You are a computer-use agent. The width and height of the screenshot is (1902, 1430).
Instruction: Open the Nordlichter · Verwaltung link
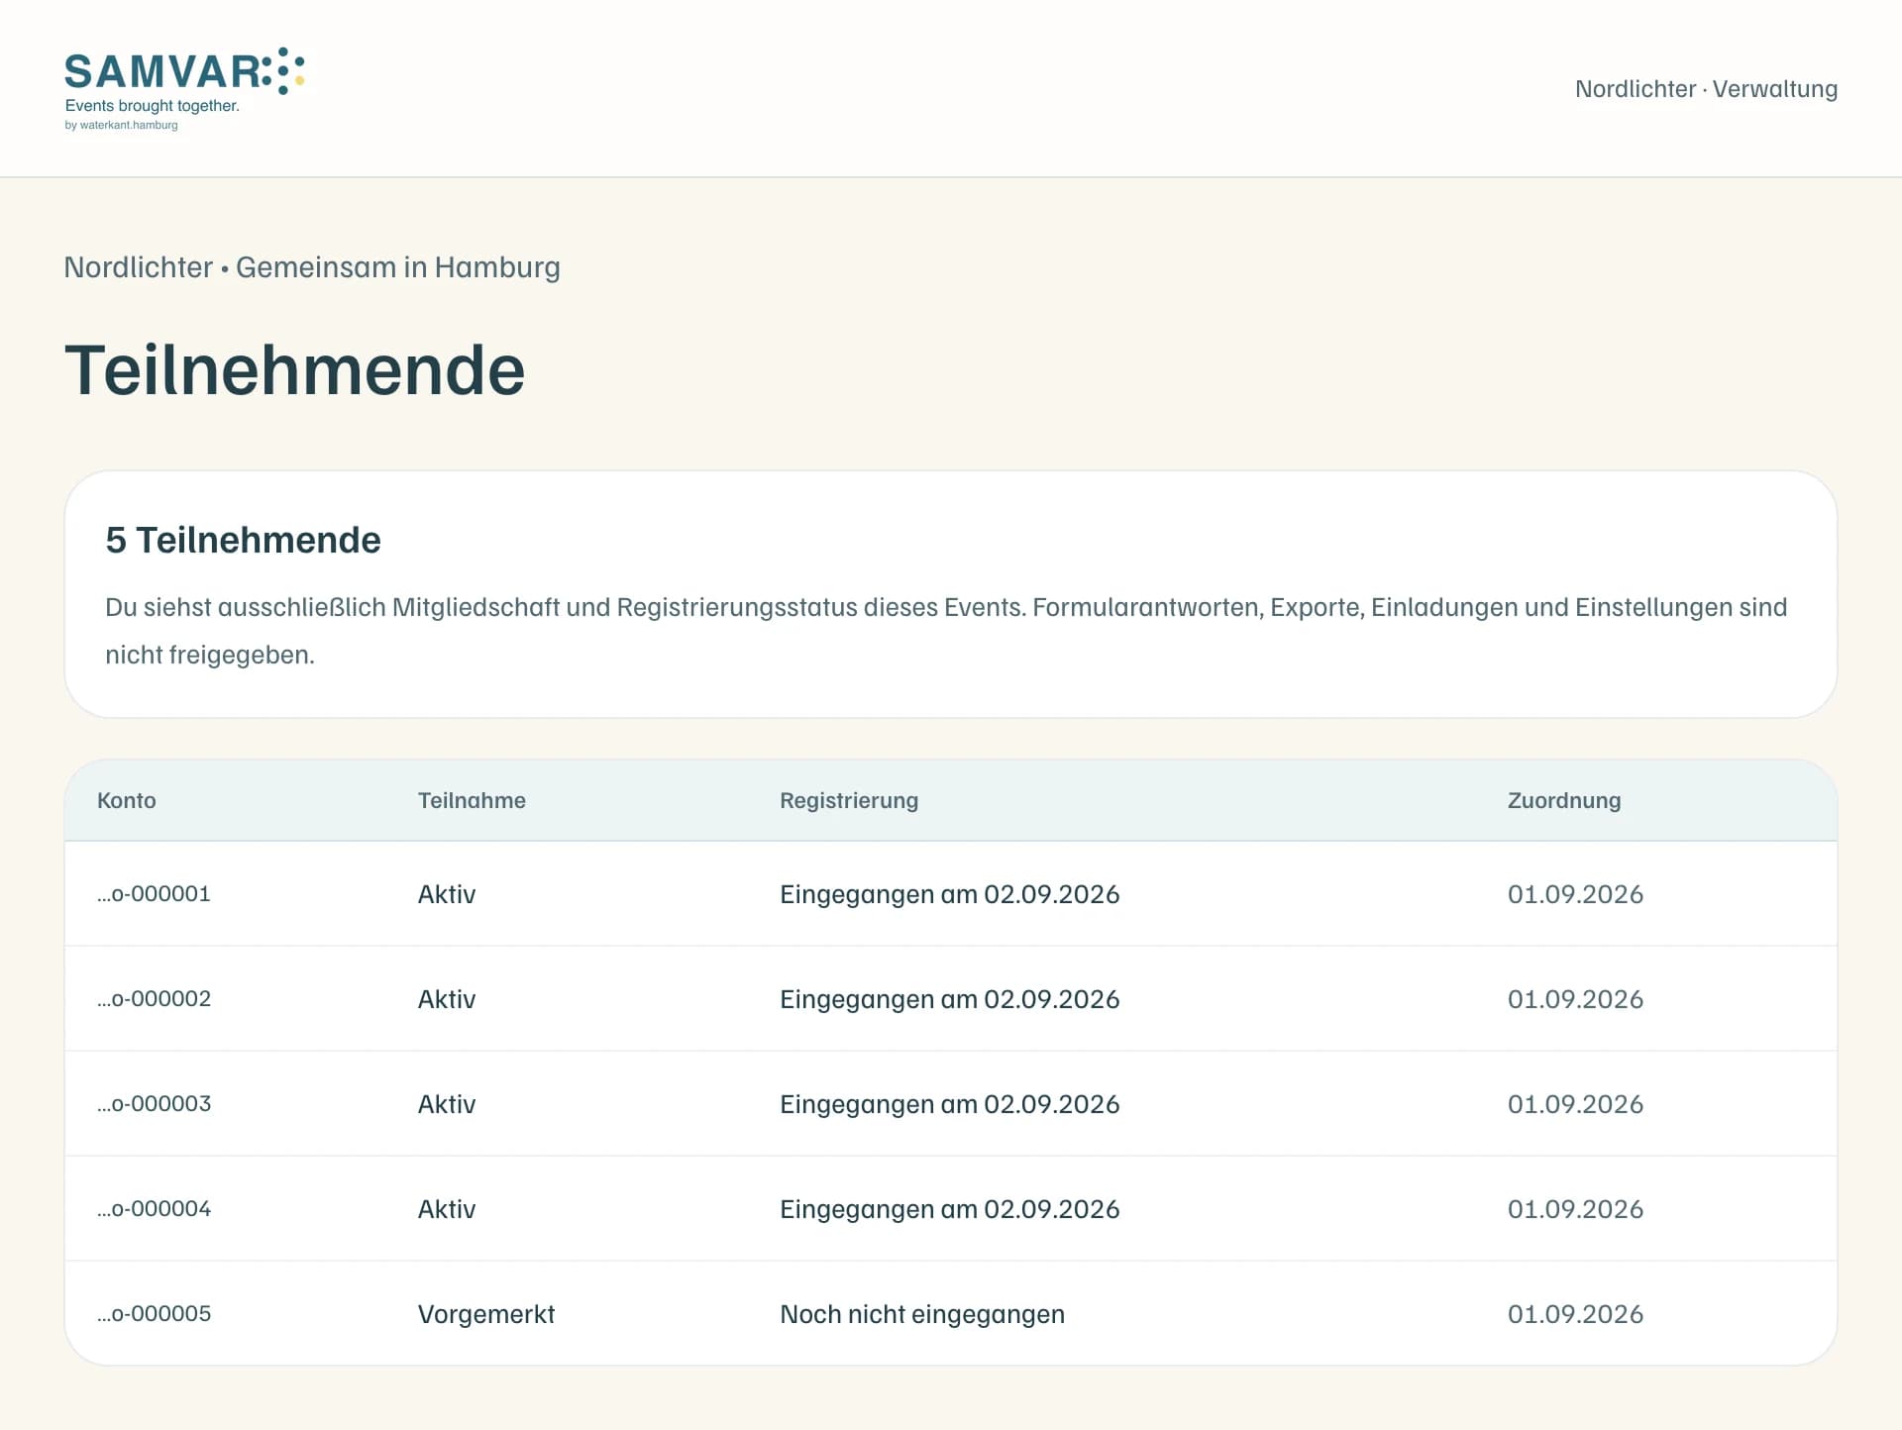(1706, 89)
